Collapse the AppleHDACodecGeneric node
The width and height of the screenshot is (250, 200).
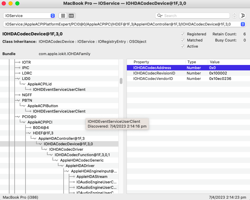coord(56,160)
